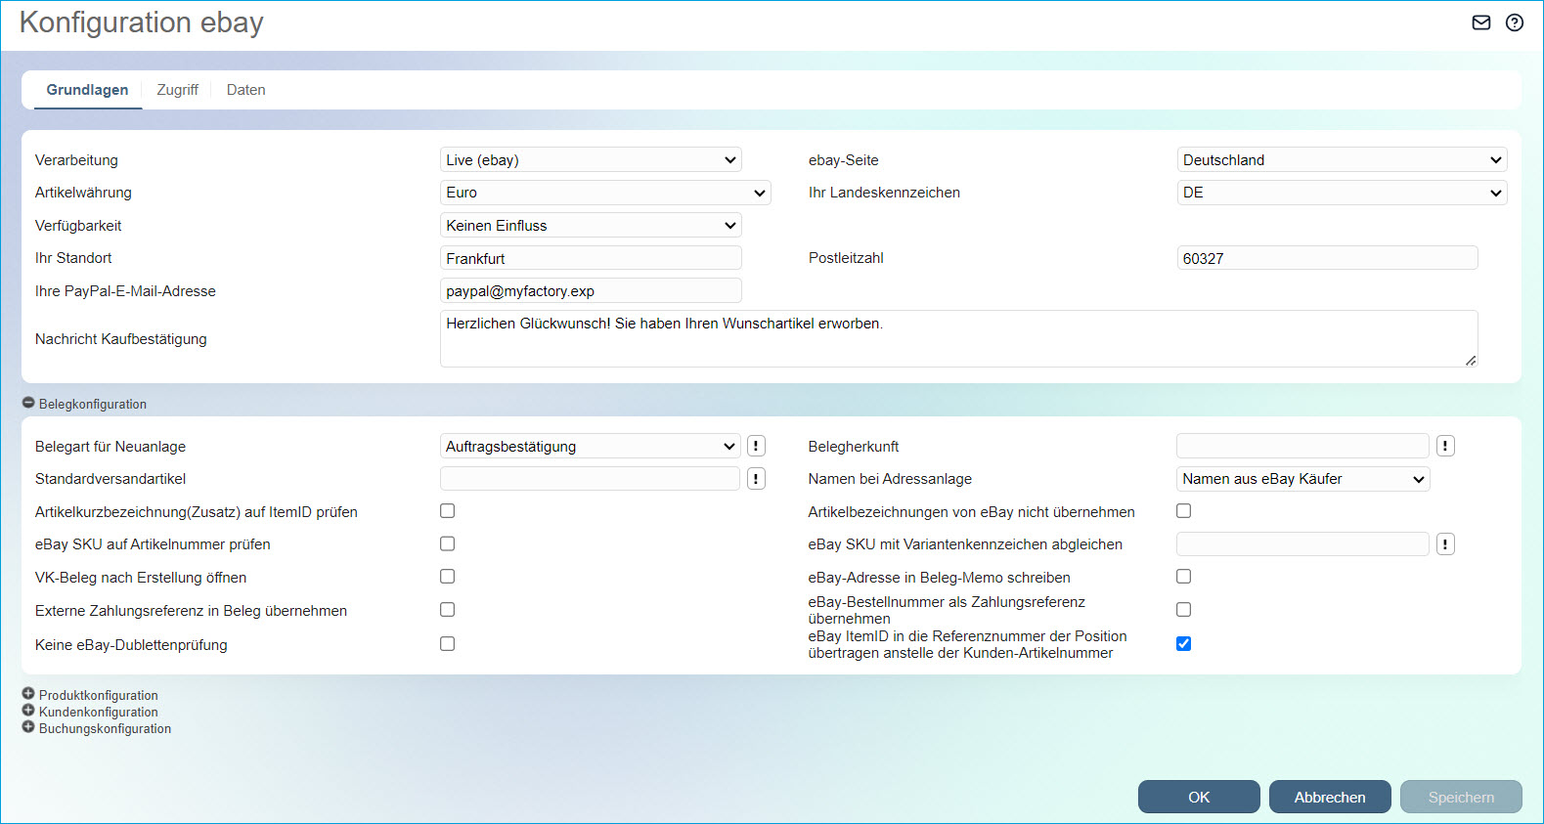Click the 'Verarbeitung' label

76,160
